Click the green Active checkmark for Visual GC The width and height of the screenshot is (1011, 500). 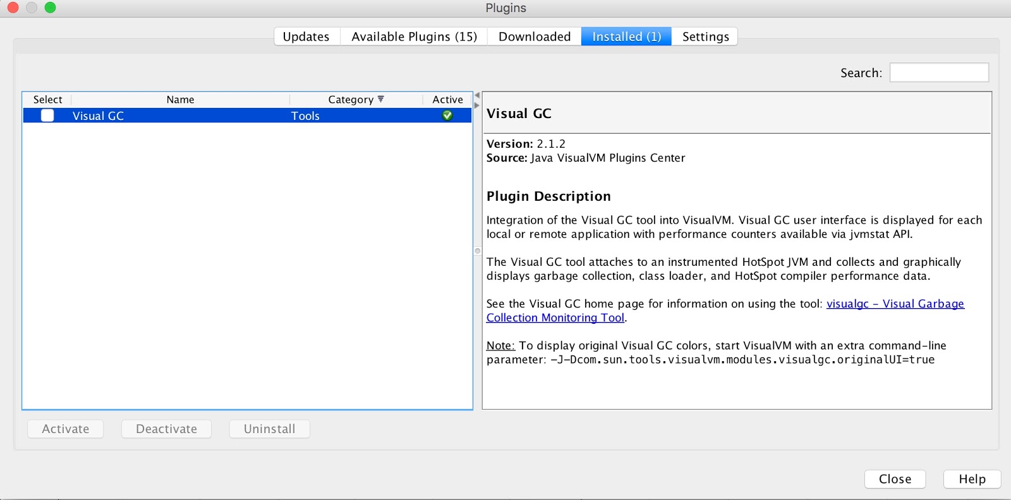[447, 116]
